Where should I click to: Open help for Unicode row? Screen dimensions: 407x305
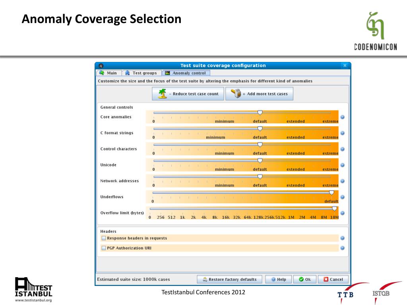[342, 165]
